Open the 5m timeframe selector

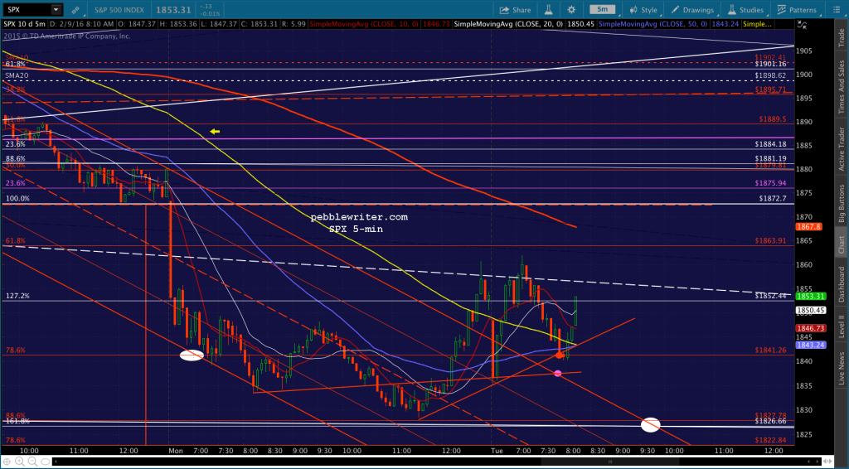(602, 10)
